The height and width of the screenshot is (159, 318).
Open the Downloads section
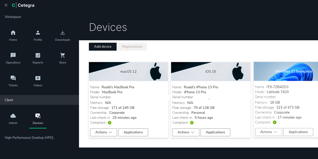(62, 36)
